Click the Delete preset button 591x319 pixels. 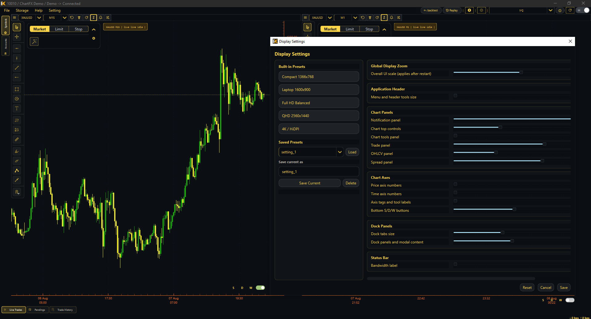(x=351, y=183)
